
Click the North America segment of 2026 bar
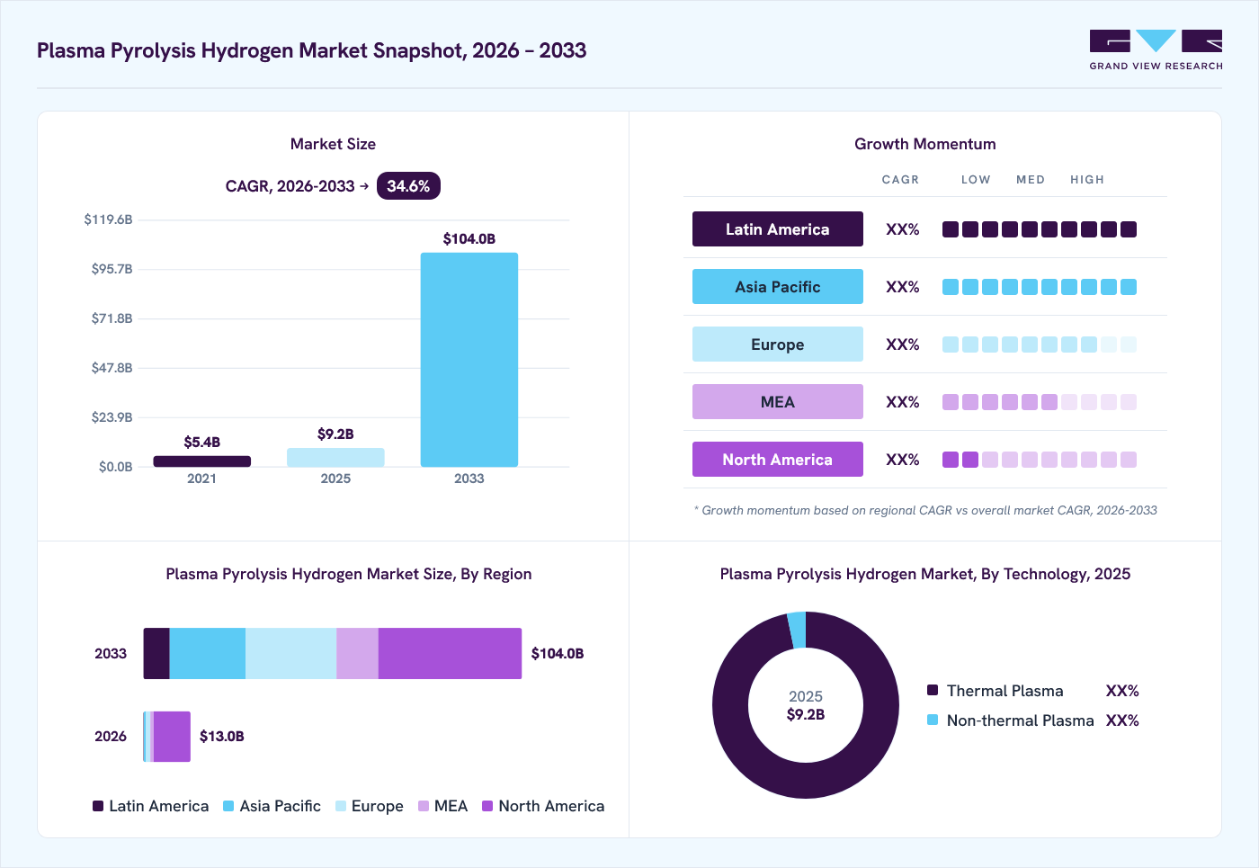(x=172, y=737)
